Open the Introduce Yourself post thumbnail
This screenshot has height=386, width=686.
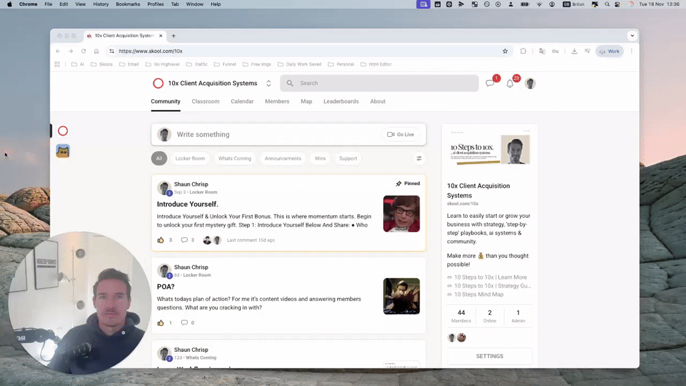pos(401,214)
